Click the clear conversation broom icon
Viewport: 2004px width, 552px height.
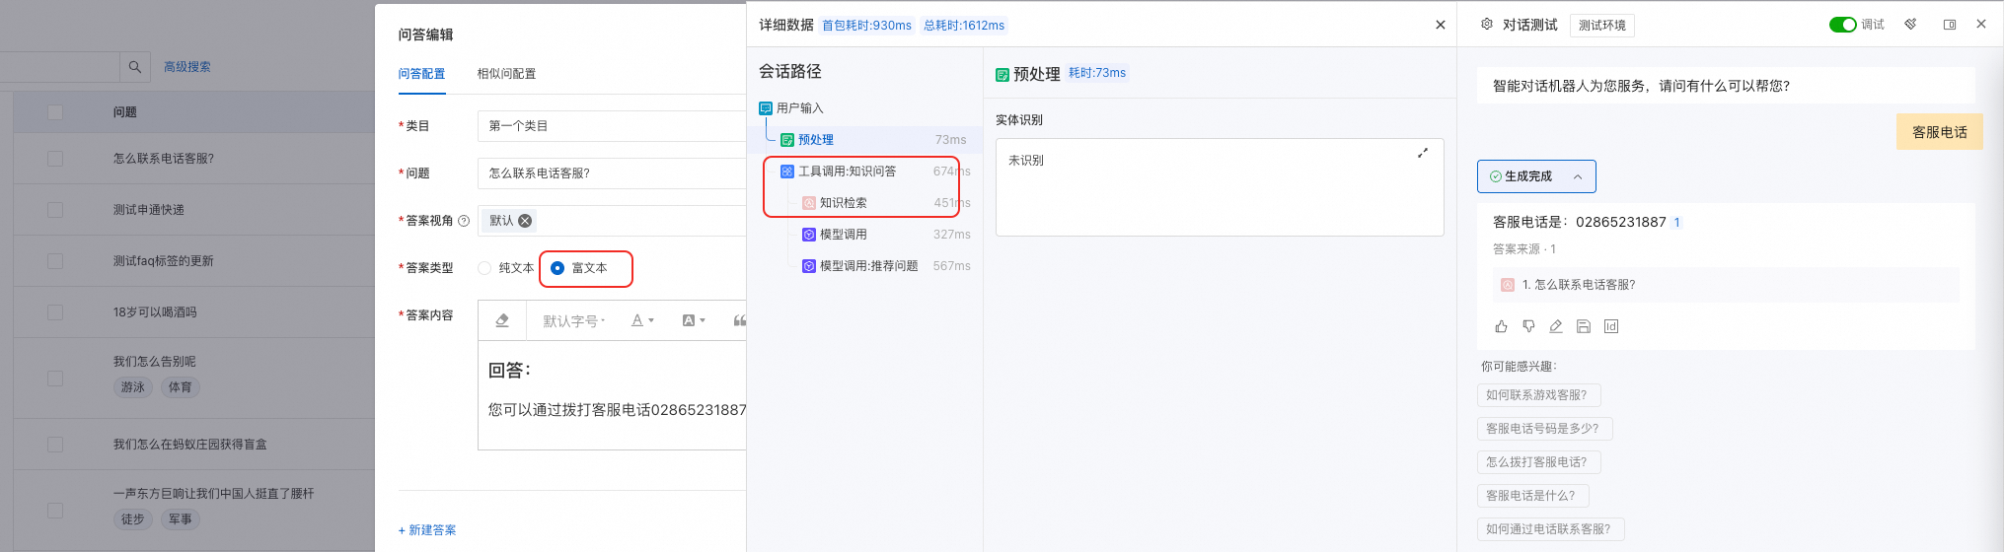[x=1911, y=25]
